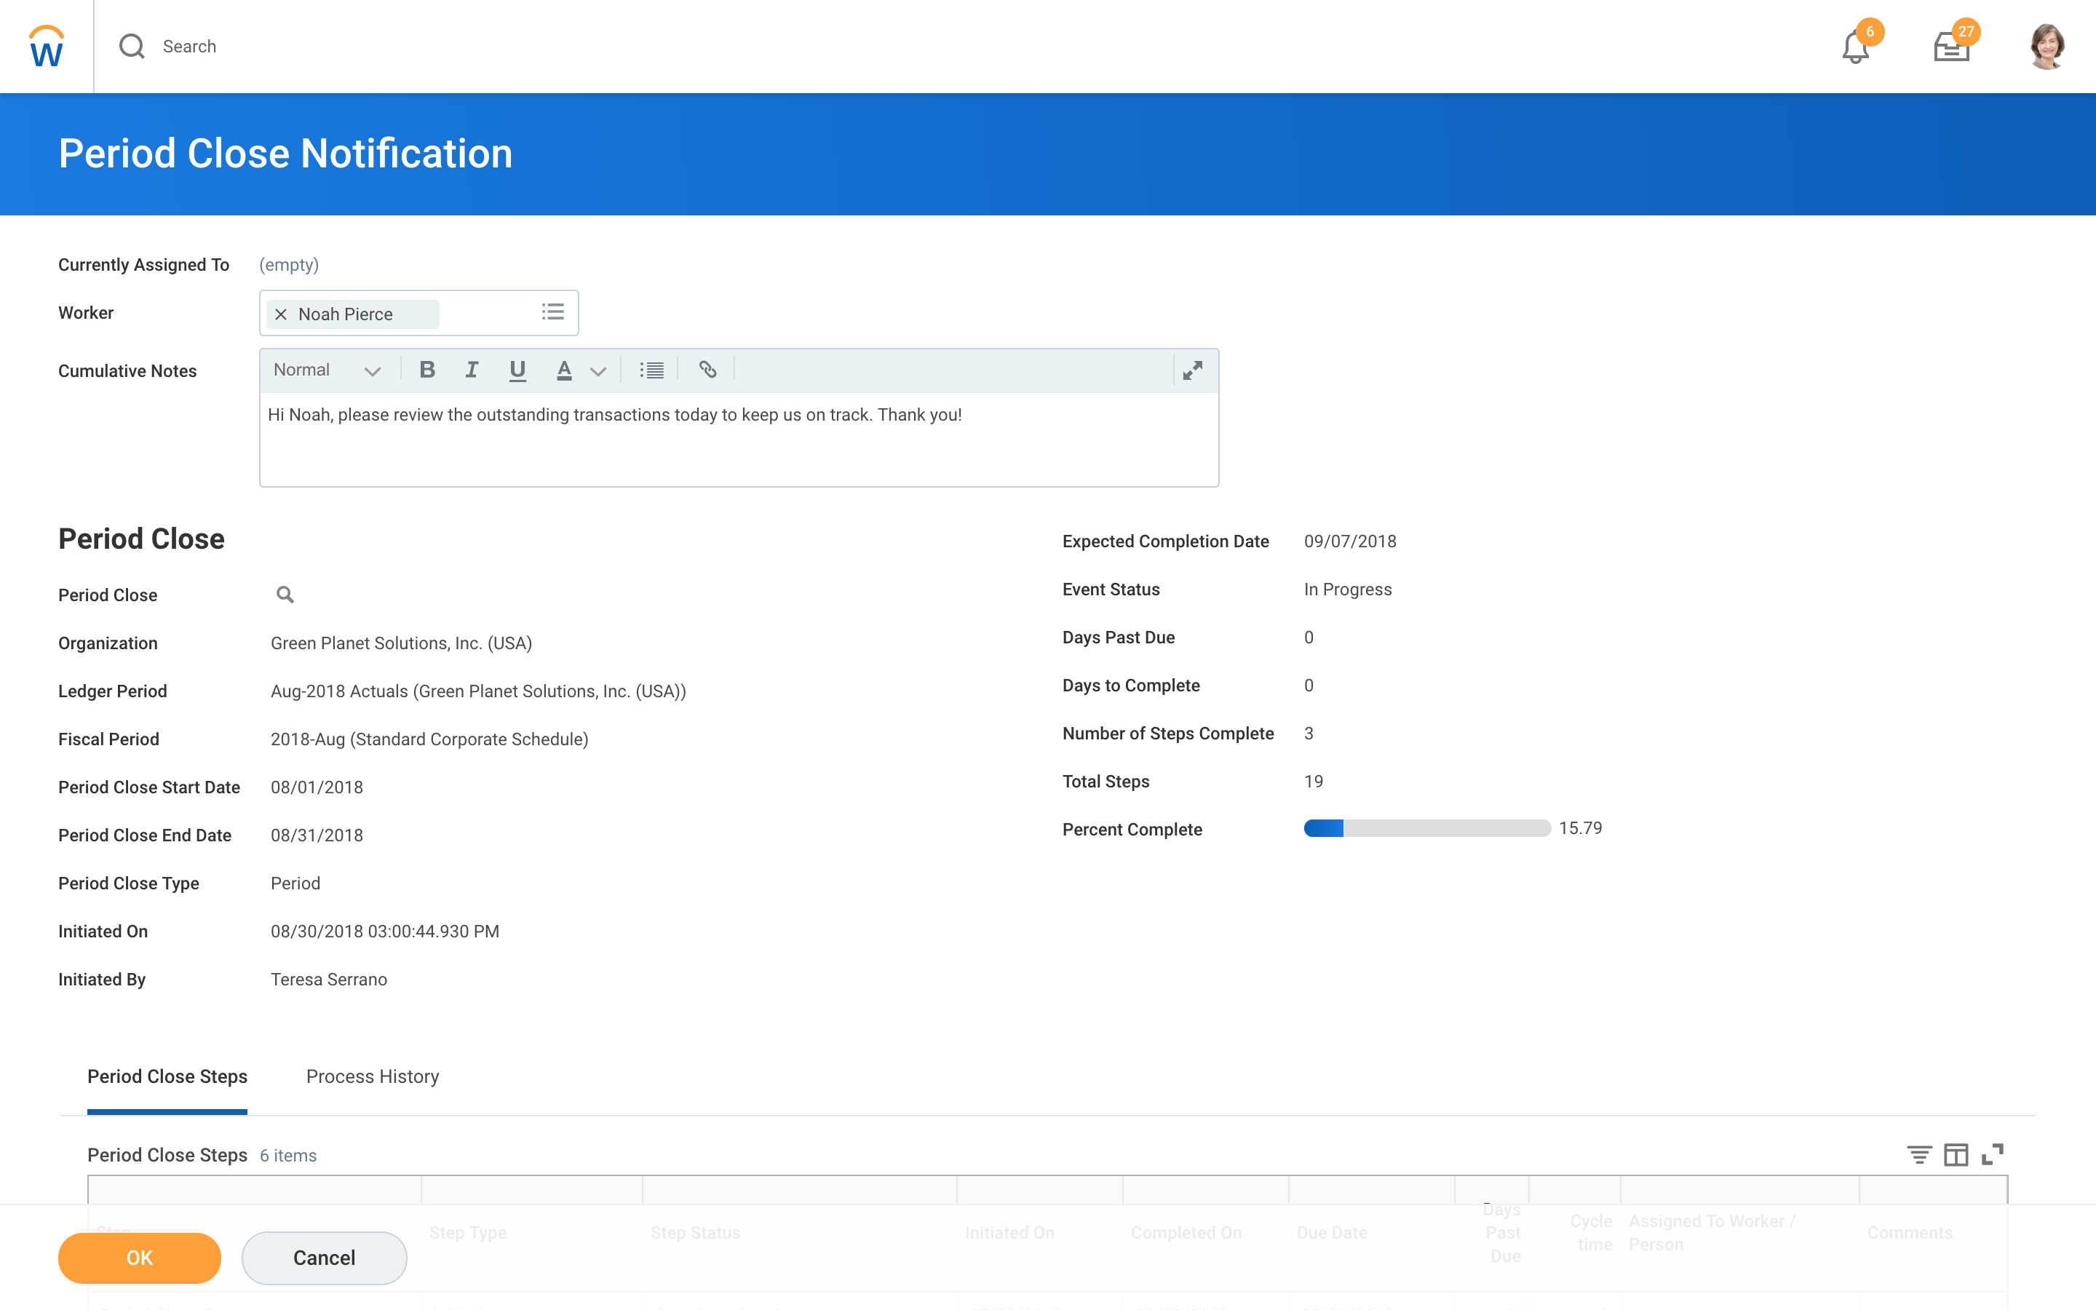Toggle italic formatting

(x=472, y=370)
